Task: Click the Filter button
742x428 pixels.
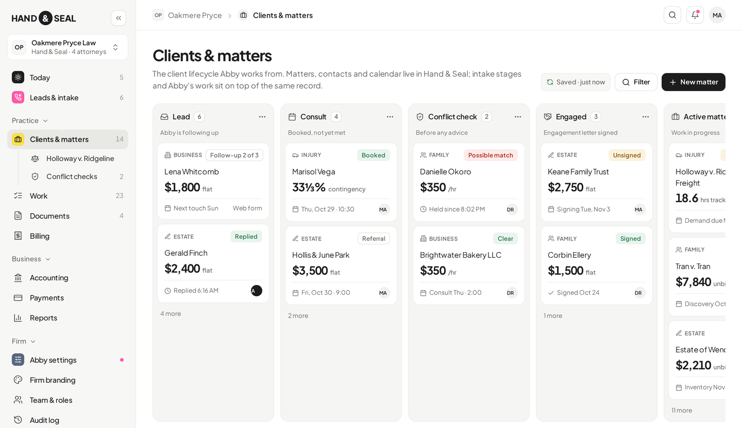Action: tap(636, 82)
